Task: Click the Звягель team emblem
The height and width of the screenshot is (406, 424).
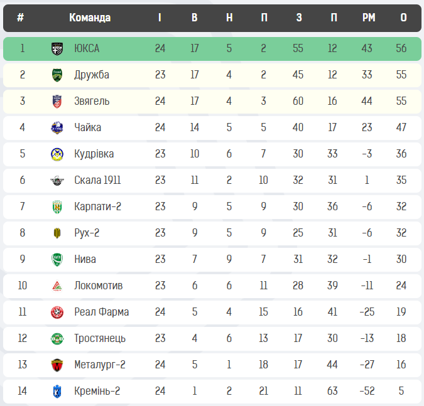Action: tap(57, 101)
